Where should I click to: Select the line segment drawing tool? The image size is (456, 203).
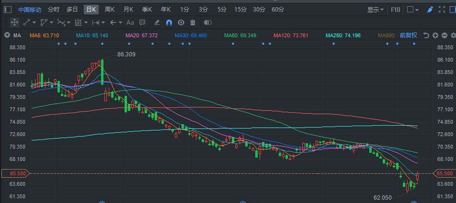tap(26, 22)
